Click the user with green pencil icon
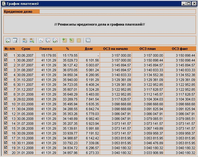Screen dimensions: 198x157 31,40
